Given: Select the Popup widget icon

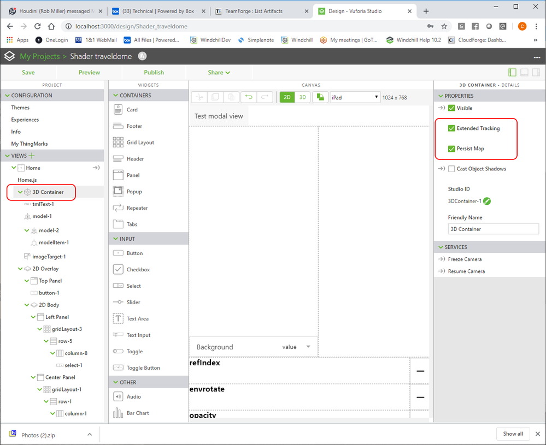Looking at the screenshot, I should (x=118, y=192).
